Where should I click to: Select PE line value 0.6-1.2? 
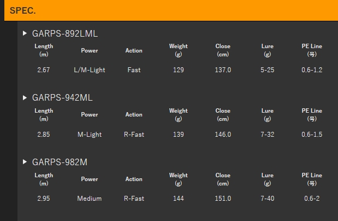click(x=312, y=70)
